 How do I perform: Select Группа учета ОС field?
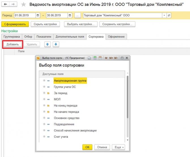point(65,87)
